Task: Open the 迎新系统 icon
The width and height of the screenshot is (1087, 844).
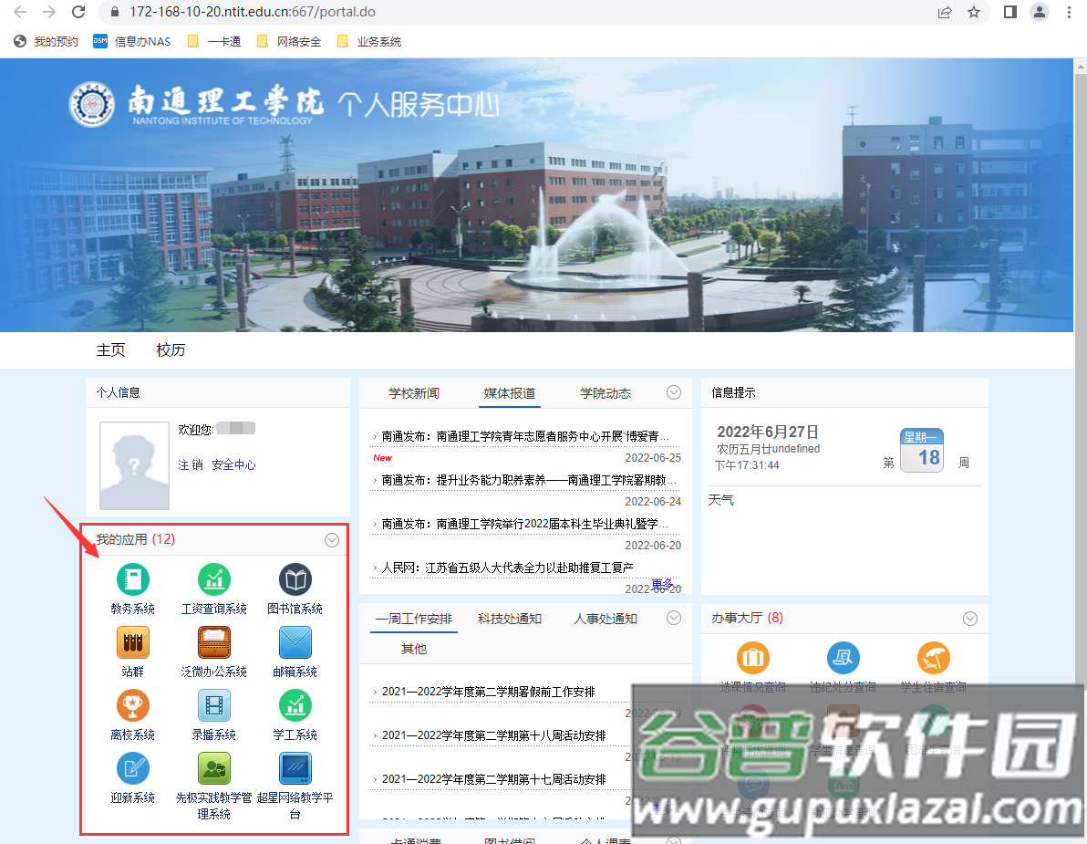Action: click(132, 768)
